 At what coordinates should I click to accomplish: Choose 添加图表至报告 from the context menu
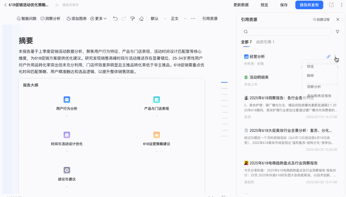(x=319, y=96)
